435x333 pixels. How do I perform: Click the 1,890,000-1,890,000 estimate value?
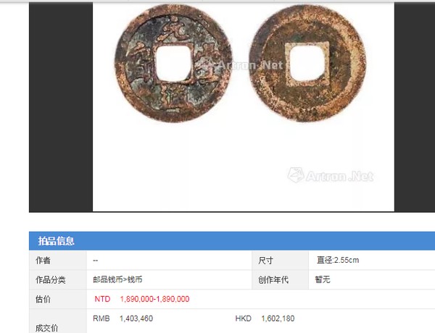coord(155,299)
